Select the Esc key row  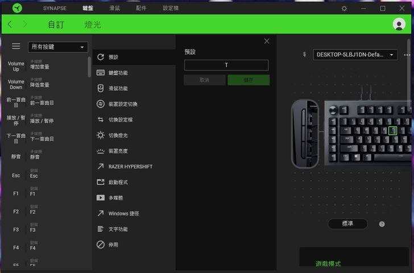click(x=45, y=175)
